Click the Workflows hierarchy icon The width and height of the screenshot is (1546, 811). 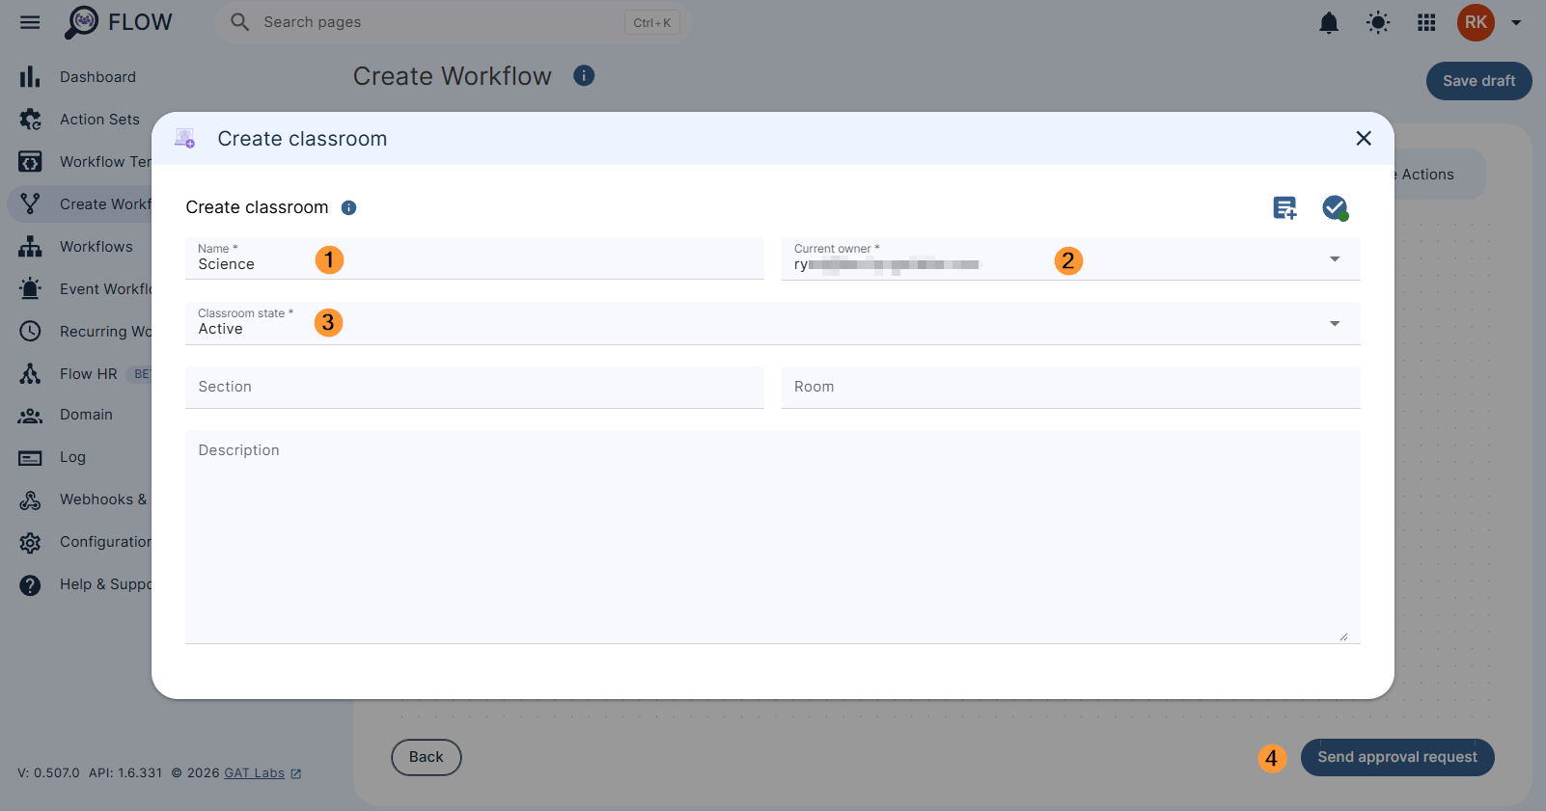point(30,247)
